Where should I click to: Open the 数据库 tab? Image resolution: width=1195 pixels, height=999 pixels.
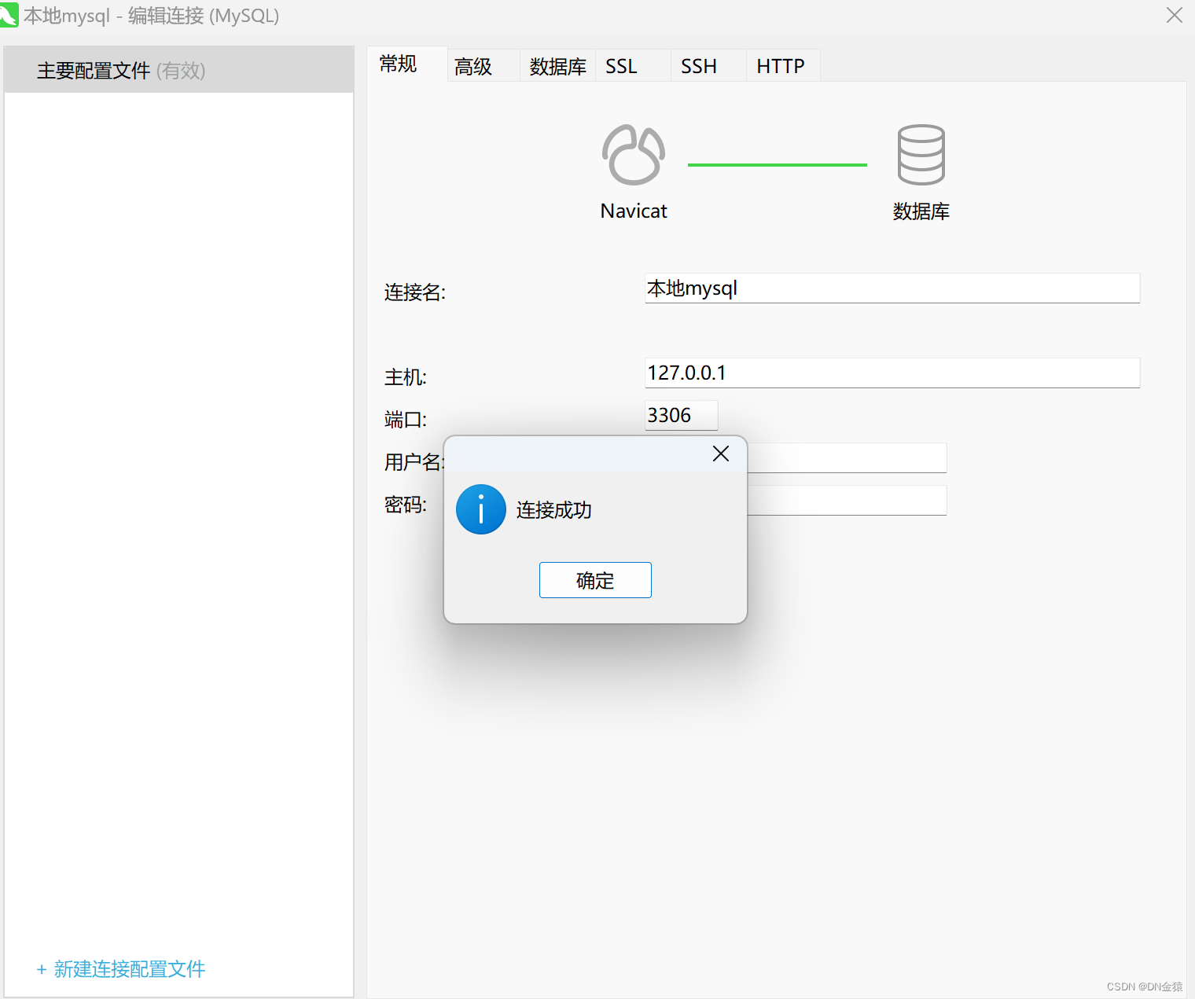[x=557, y=66]
